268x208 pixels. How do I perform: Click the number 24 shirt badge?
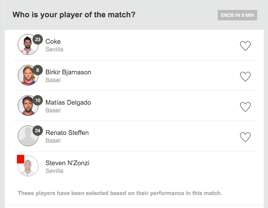pyautogui.click(x=38, y=131)
